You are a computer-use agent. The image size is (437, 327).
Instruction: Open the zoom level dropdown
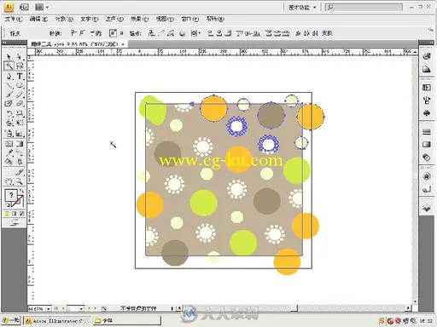tap(49, 308)
